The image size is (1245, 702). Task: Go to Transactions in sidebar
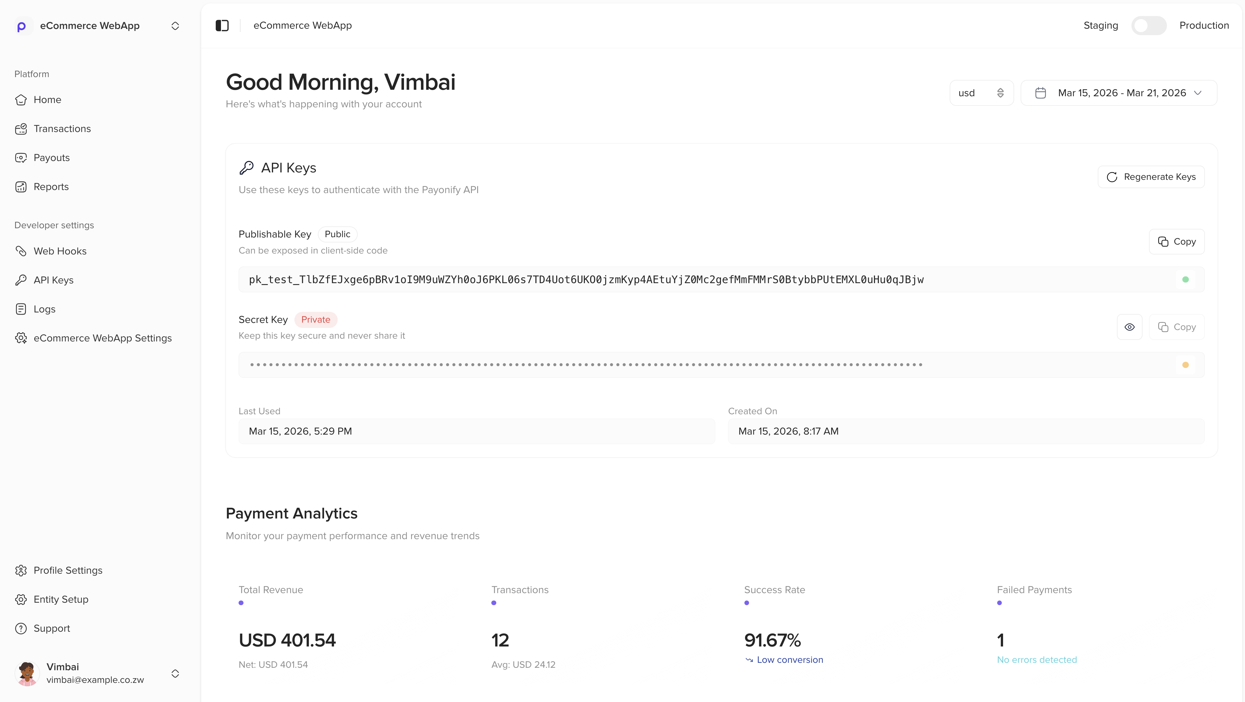62,129
